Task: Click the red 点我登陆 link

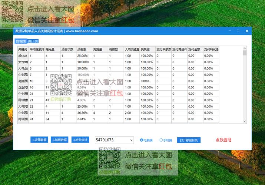Action: tap(223, 140)
